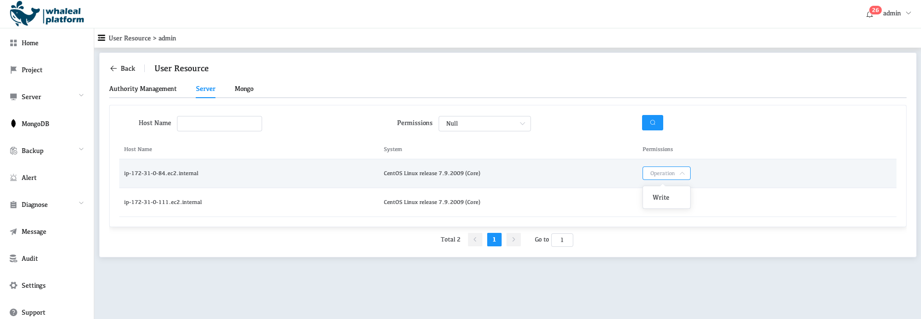921x319 pixels.
Task: Click the notification bell icon
Action: pos(870,14)
